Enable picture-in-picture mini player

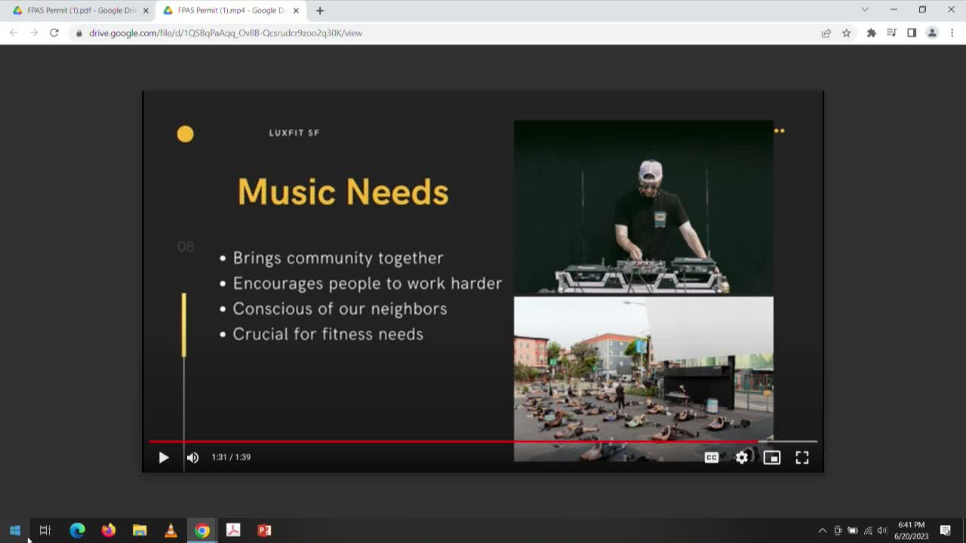point(771,457)
